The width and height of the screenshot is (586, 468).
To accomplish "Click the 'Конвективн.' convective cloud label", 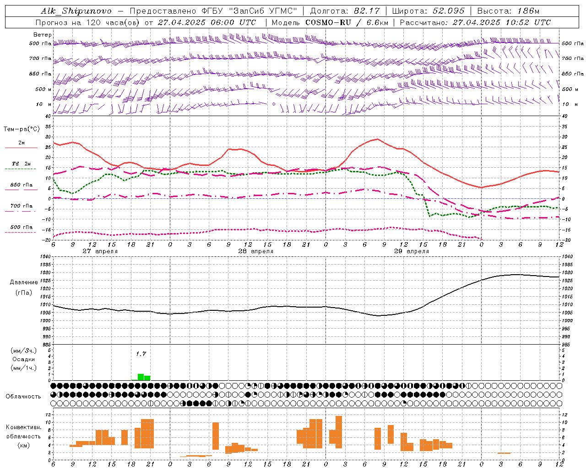I will pyautogui.click(x=24, y=427).
